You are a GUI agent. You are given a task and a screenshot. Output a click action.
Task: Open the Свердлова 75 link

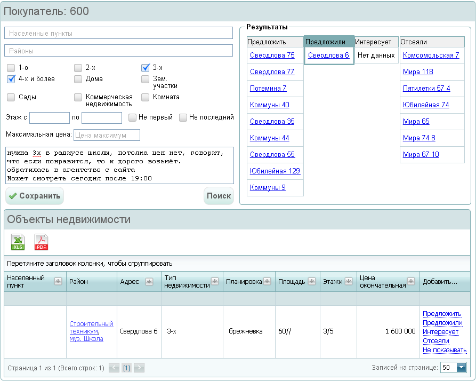272,55
